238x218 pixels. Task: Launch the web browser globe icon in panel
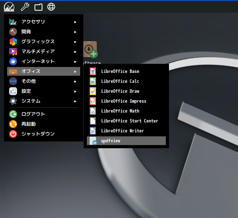(x=51, y=7)
